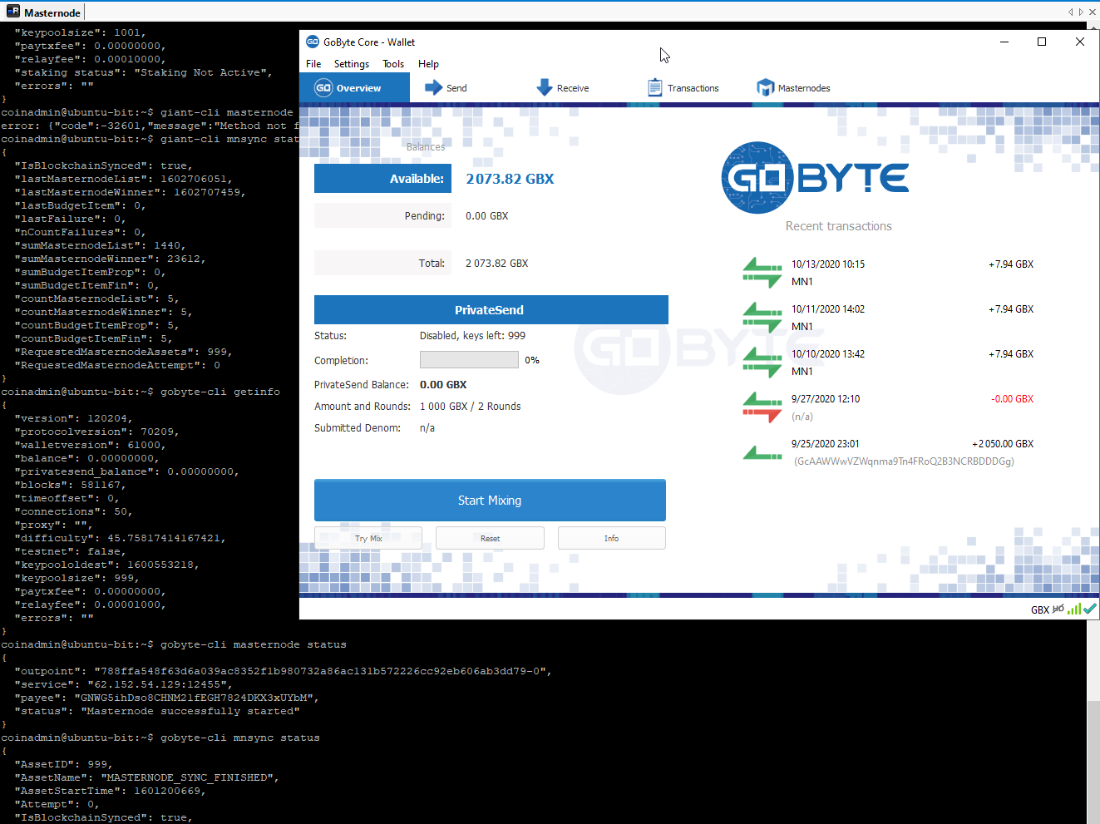Switch to the Send tab

point(446,87)
